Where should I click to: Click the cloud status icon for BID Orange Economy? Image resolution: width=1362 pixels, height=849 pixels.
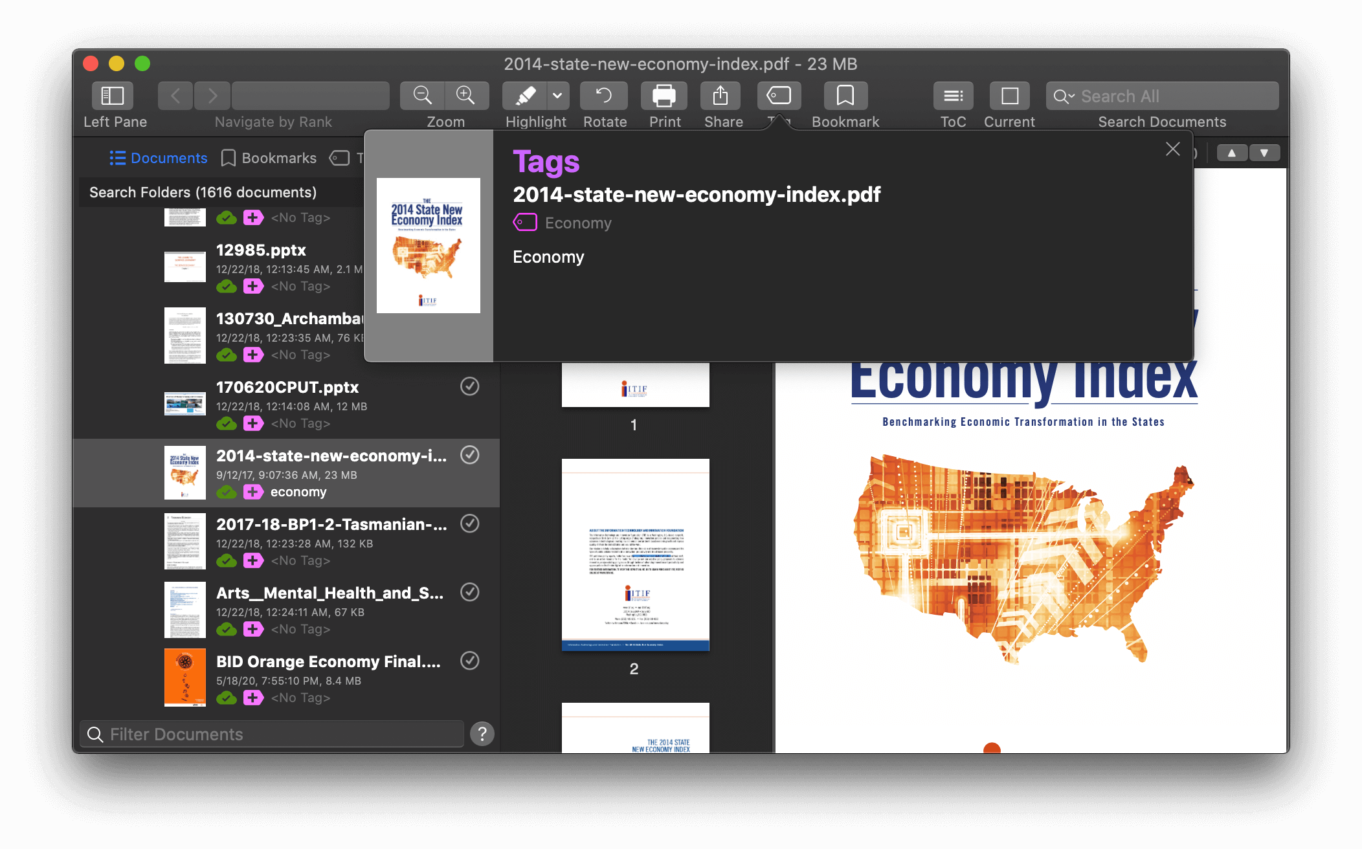[226, 698]
